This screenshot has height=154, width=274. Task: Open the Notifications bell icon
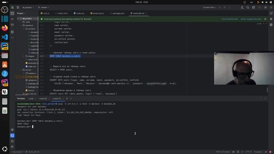(271, 13)
